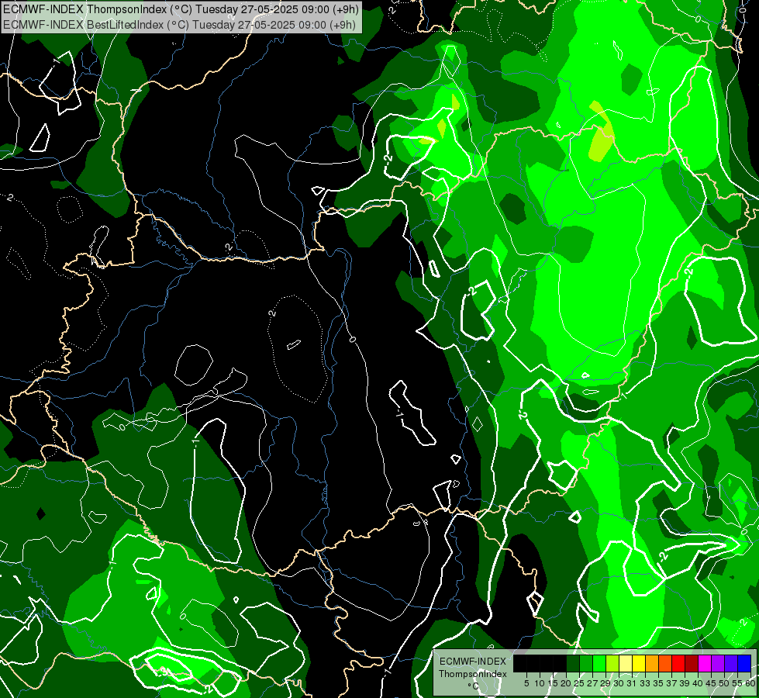The height and width of the screenshot is (698, 759).
Task: Click the dark red 39–40 legend swatch
Action: coord(692,663)
